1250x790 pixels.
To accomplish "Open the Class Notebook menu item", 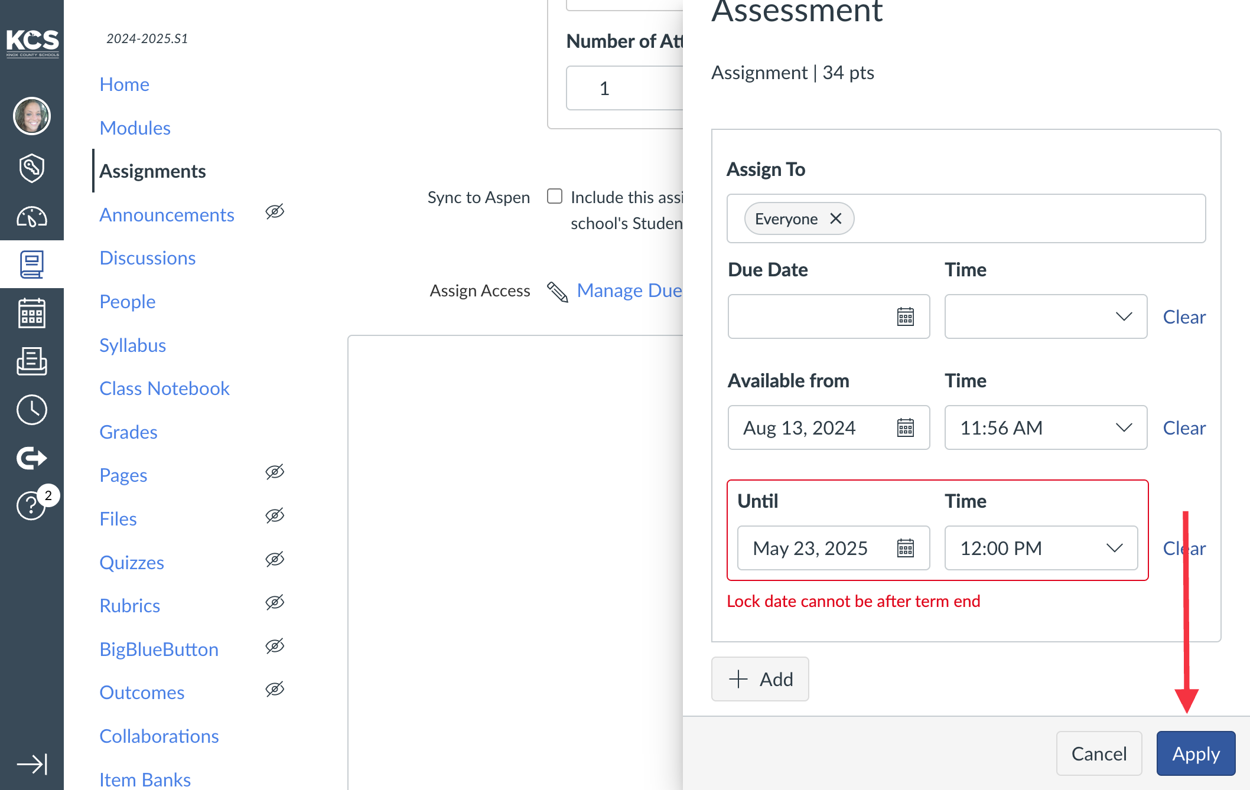I will tap(164, 389).
